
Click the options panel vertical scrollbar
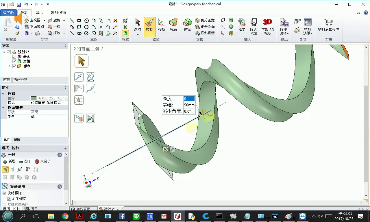(x=66, y=173)
